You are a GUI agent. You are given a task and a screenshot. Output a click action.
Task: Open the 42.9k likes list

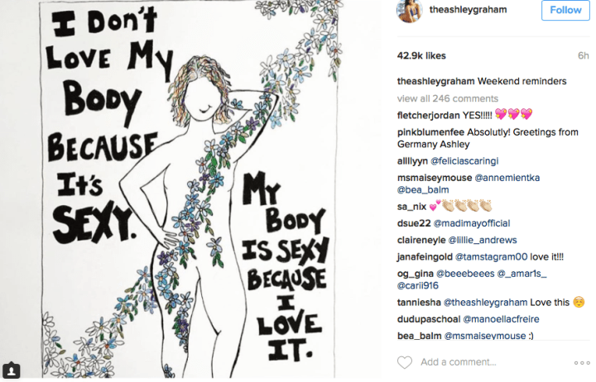422,56
